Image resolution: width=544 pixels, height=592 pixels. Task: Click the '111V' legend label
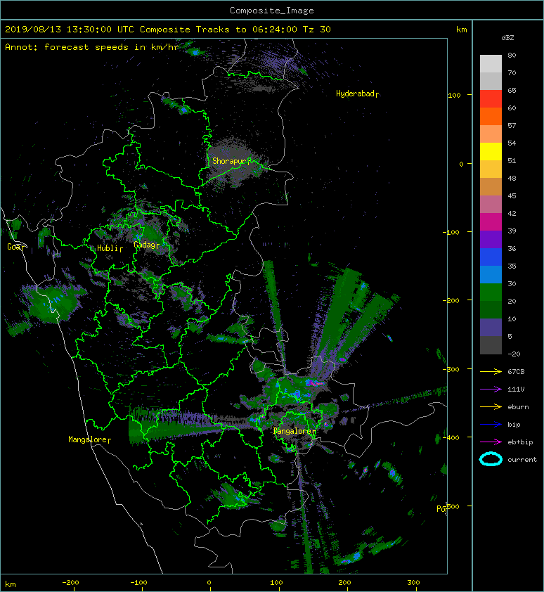516,390
